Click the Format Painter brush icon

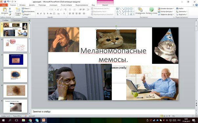click(x=10, y=15)
